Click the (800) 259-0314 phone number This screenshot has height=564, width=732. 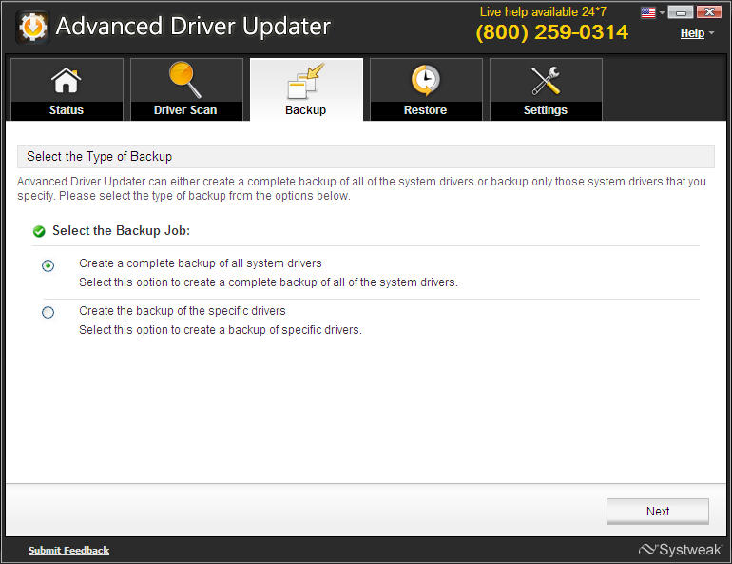tap(551, 32)
